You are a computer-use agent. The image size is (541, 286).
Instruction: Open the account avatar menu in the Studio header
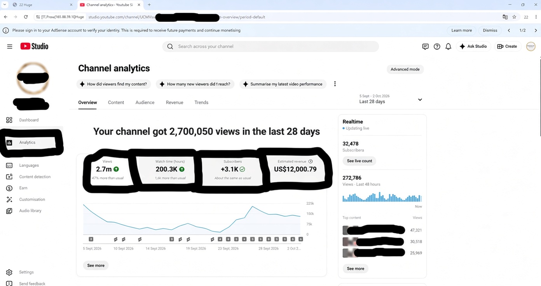[531, 46]
